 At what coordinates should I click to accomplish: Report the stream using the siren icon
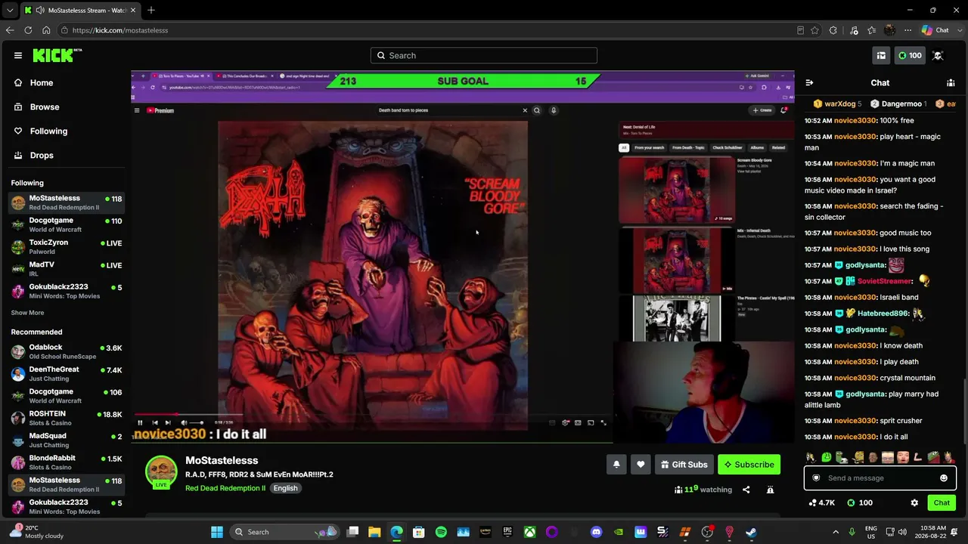coord(770,490)
